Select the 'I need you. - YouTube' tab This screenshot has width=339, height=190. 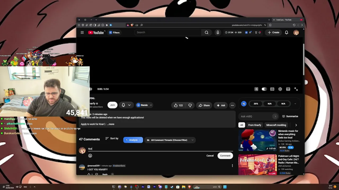[288, 20]
